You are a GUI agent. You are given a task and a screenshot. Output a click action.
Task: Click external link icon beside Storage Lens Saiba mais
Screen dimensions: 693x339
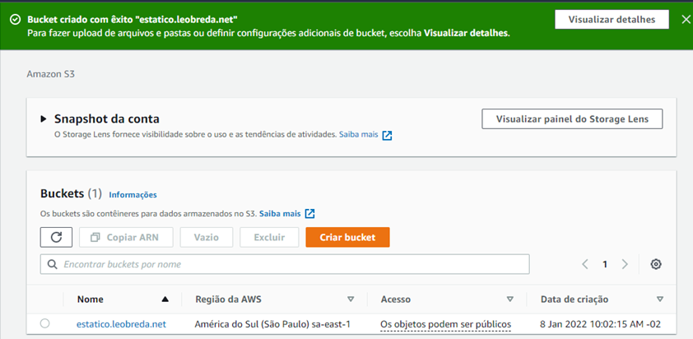pyautogui.click(x=387, y=135)
